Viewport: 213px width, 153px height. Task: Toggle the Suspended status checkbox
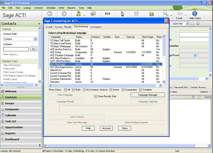[123, 90]
